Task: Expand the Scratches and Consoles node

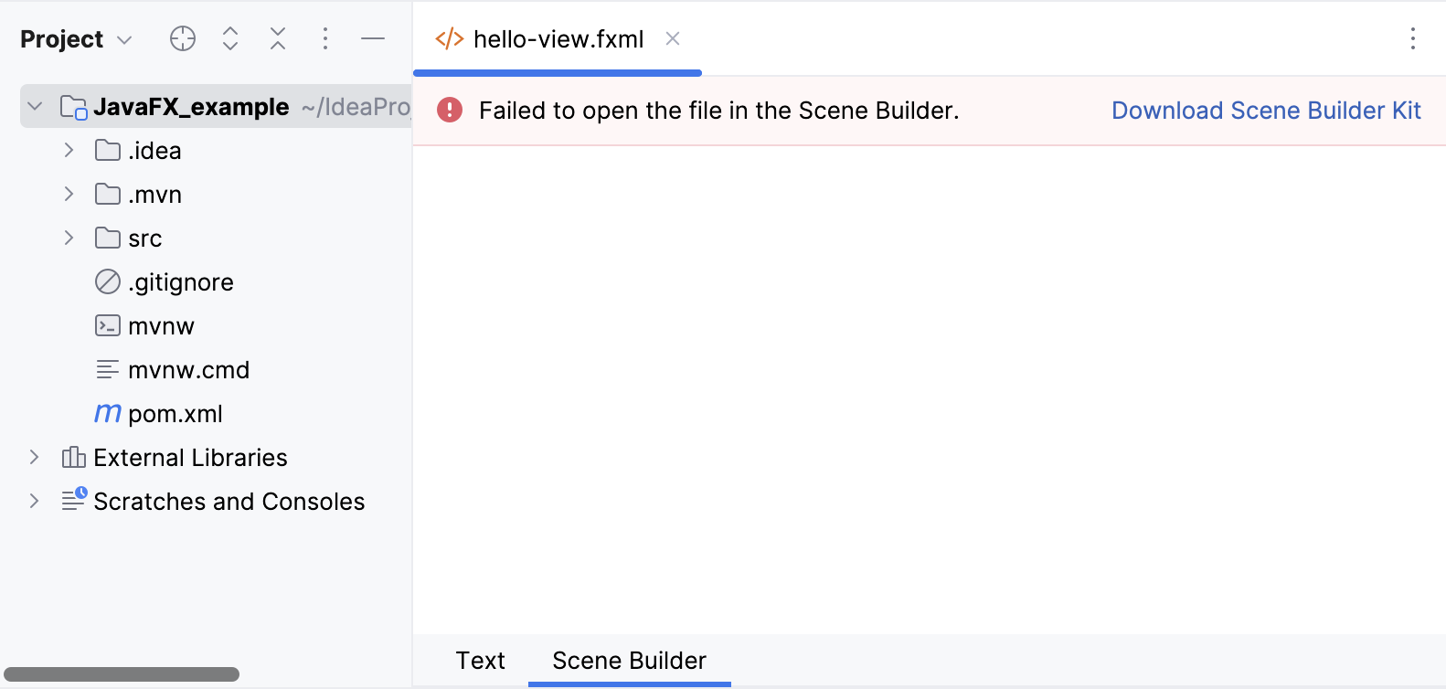Action: 35,501
